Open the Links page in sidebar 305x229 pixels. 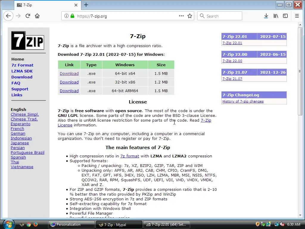[17, 95]
